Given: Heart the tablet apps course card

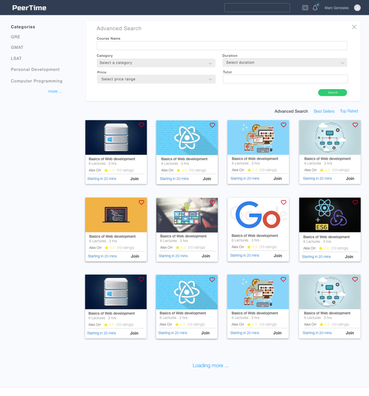Looking at the screenshot, I should tap(212, 202).
